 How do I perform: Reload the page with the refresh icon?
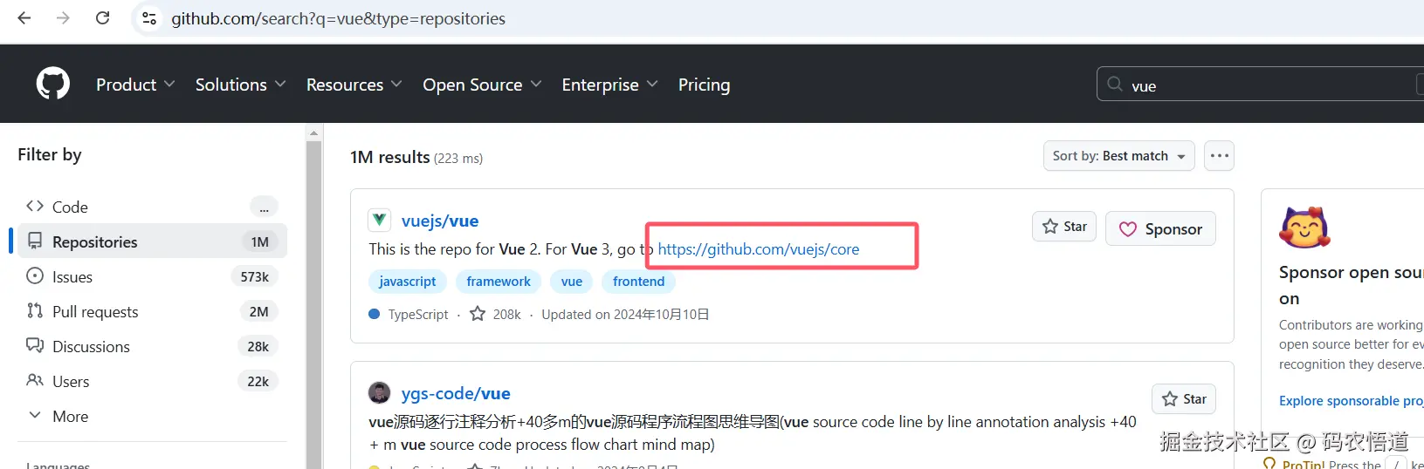click(x=102, y=18)
